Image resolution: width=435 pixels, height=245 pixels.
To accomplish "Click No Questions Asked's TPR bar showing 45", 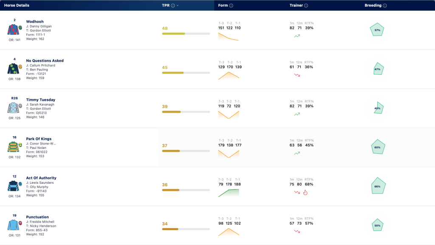I will 186,73.
